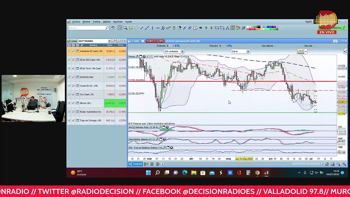The width and height of the screenshot is (350, 197).
Task: Click the DAX chart info icon
Action: pos(142,41)
